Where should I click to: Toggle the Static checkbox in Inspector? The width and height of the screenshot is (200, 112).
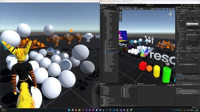(x=194, y=9)
